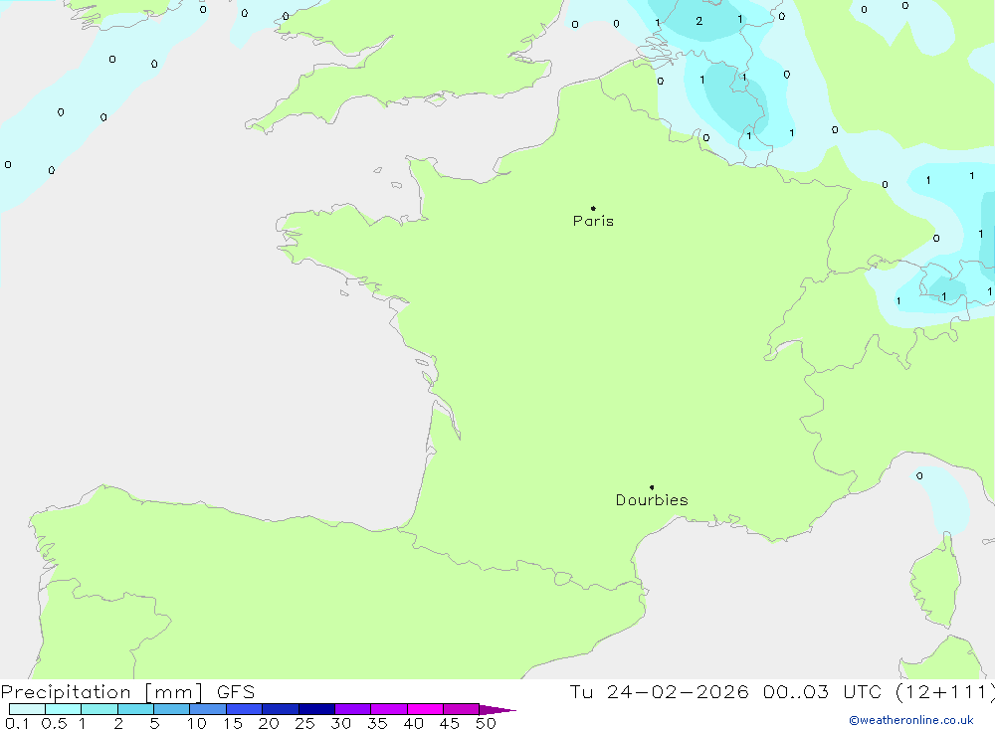Pick the 1–2 mm legend swatch
This screenshot has width=995, height=729.
click(x=99, y=709)
